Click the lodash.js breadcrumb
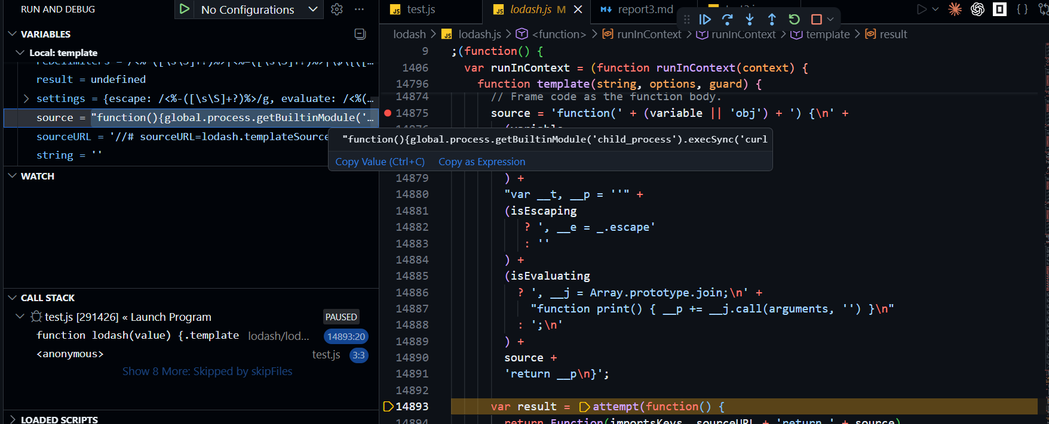The width and height of the screenshot is (1049, 424). [x=480, y=35]
